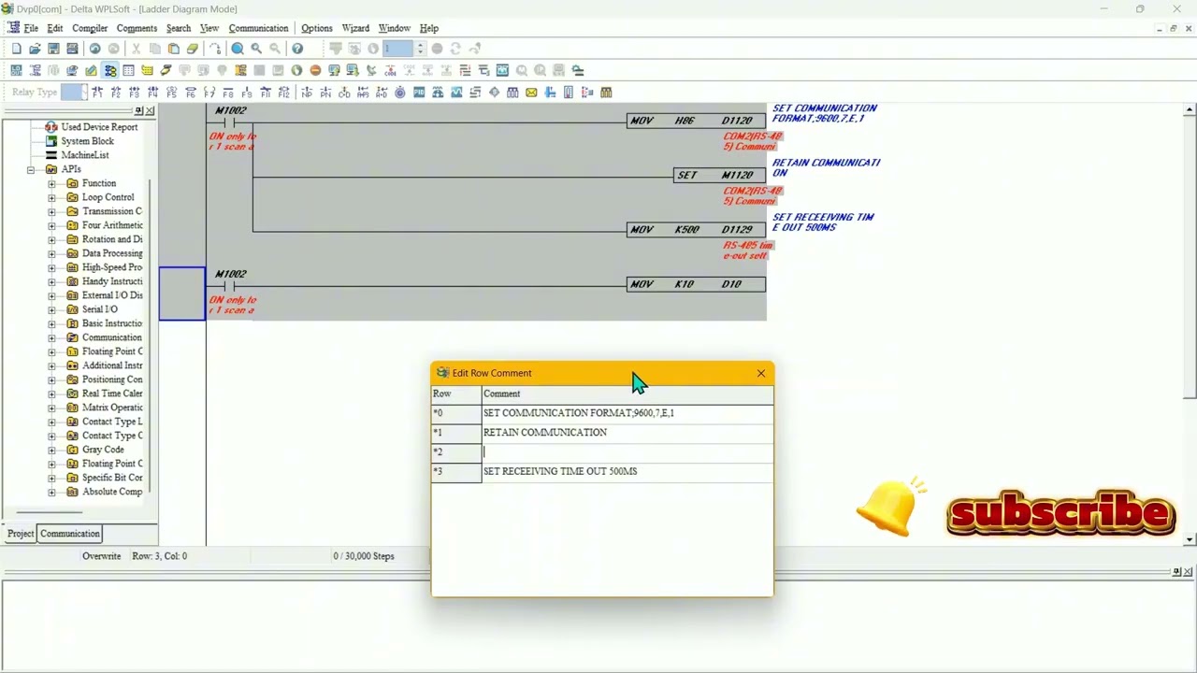Insert rising-edge contact with F3 icon

click(x=135, y=92)
